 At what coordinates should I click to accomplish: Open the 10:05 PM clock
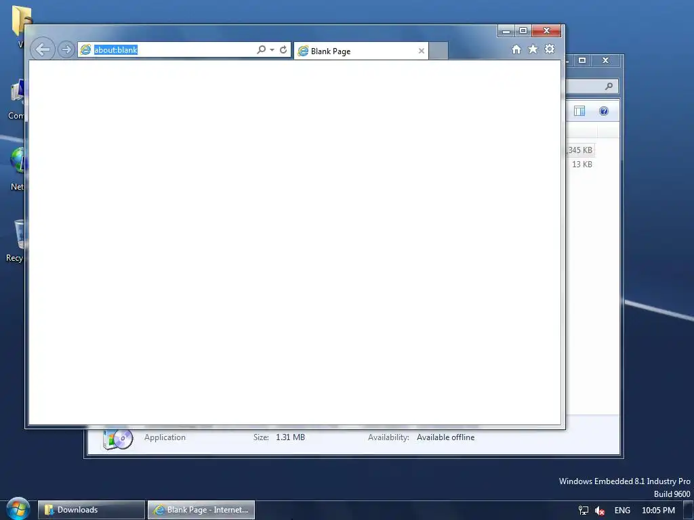(x=658, y=511)
